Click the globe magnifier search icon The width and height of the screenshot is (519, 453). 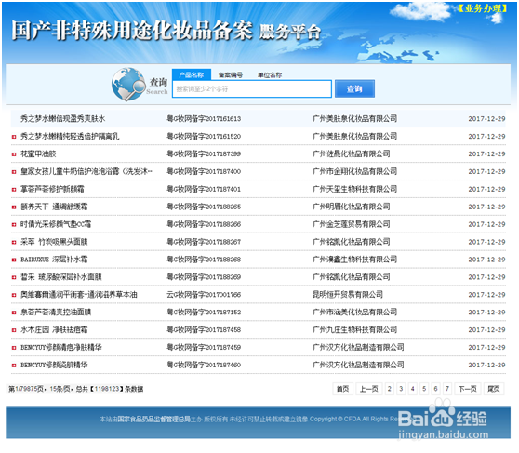tap(129, 84)
